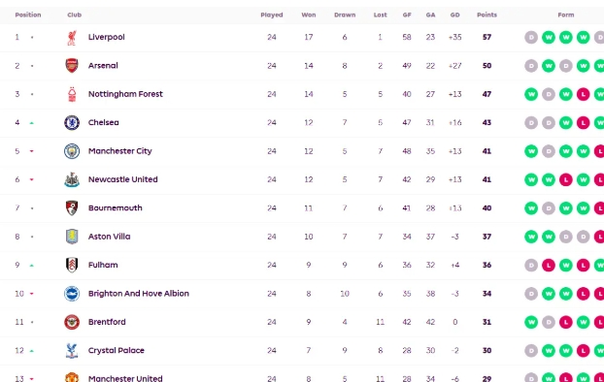Open the Aston Villa club page
This screenshot has height=382, width=604.
109,237
